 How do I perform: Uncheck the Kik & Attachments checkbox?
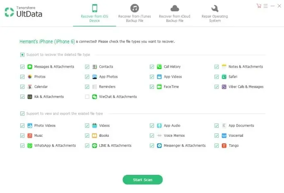tap(22, 97)
